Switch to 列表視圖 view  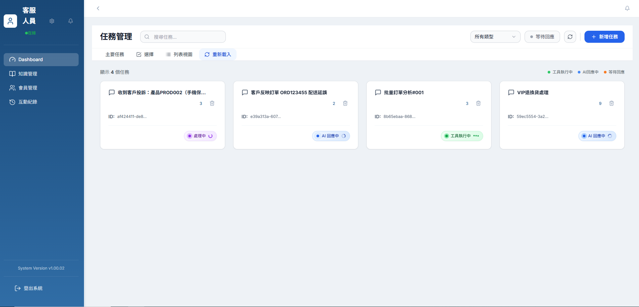point(179,54)
